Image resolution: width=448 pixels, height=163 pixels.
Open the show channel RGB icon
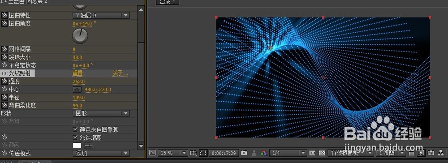(263, 153)
